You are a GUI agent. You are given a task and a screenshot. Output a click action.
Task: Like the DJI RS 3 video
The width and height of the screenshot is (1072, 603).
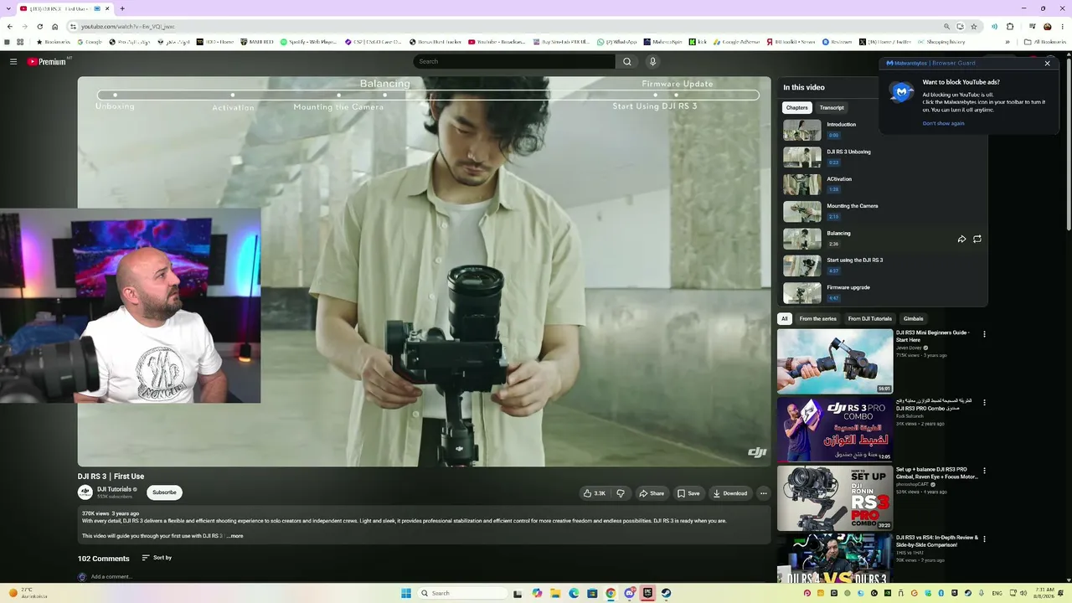pyautogui.click(x=595, y=493)
